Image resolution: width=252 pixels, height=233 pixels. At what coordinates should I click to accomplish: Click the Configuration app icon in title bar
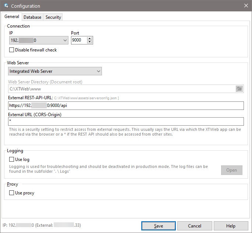coord(6,6)
